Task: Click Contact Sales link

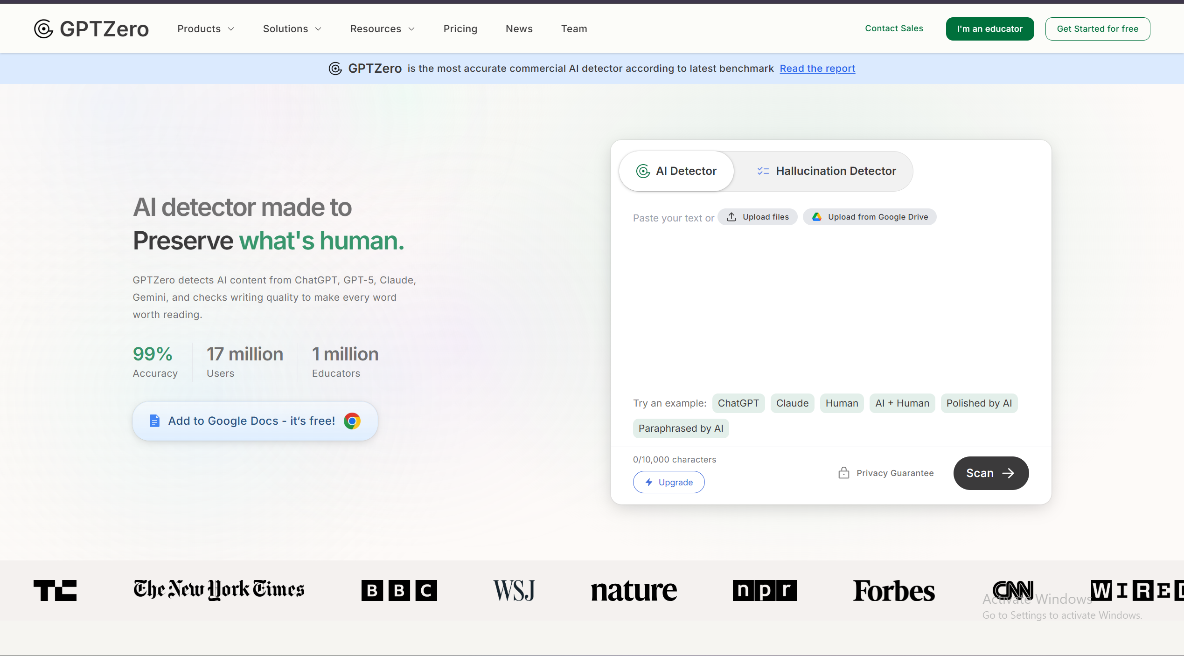Action: [x=894, y=28]
